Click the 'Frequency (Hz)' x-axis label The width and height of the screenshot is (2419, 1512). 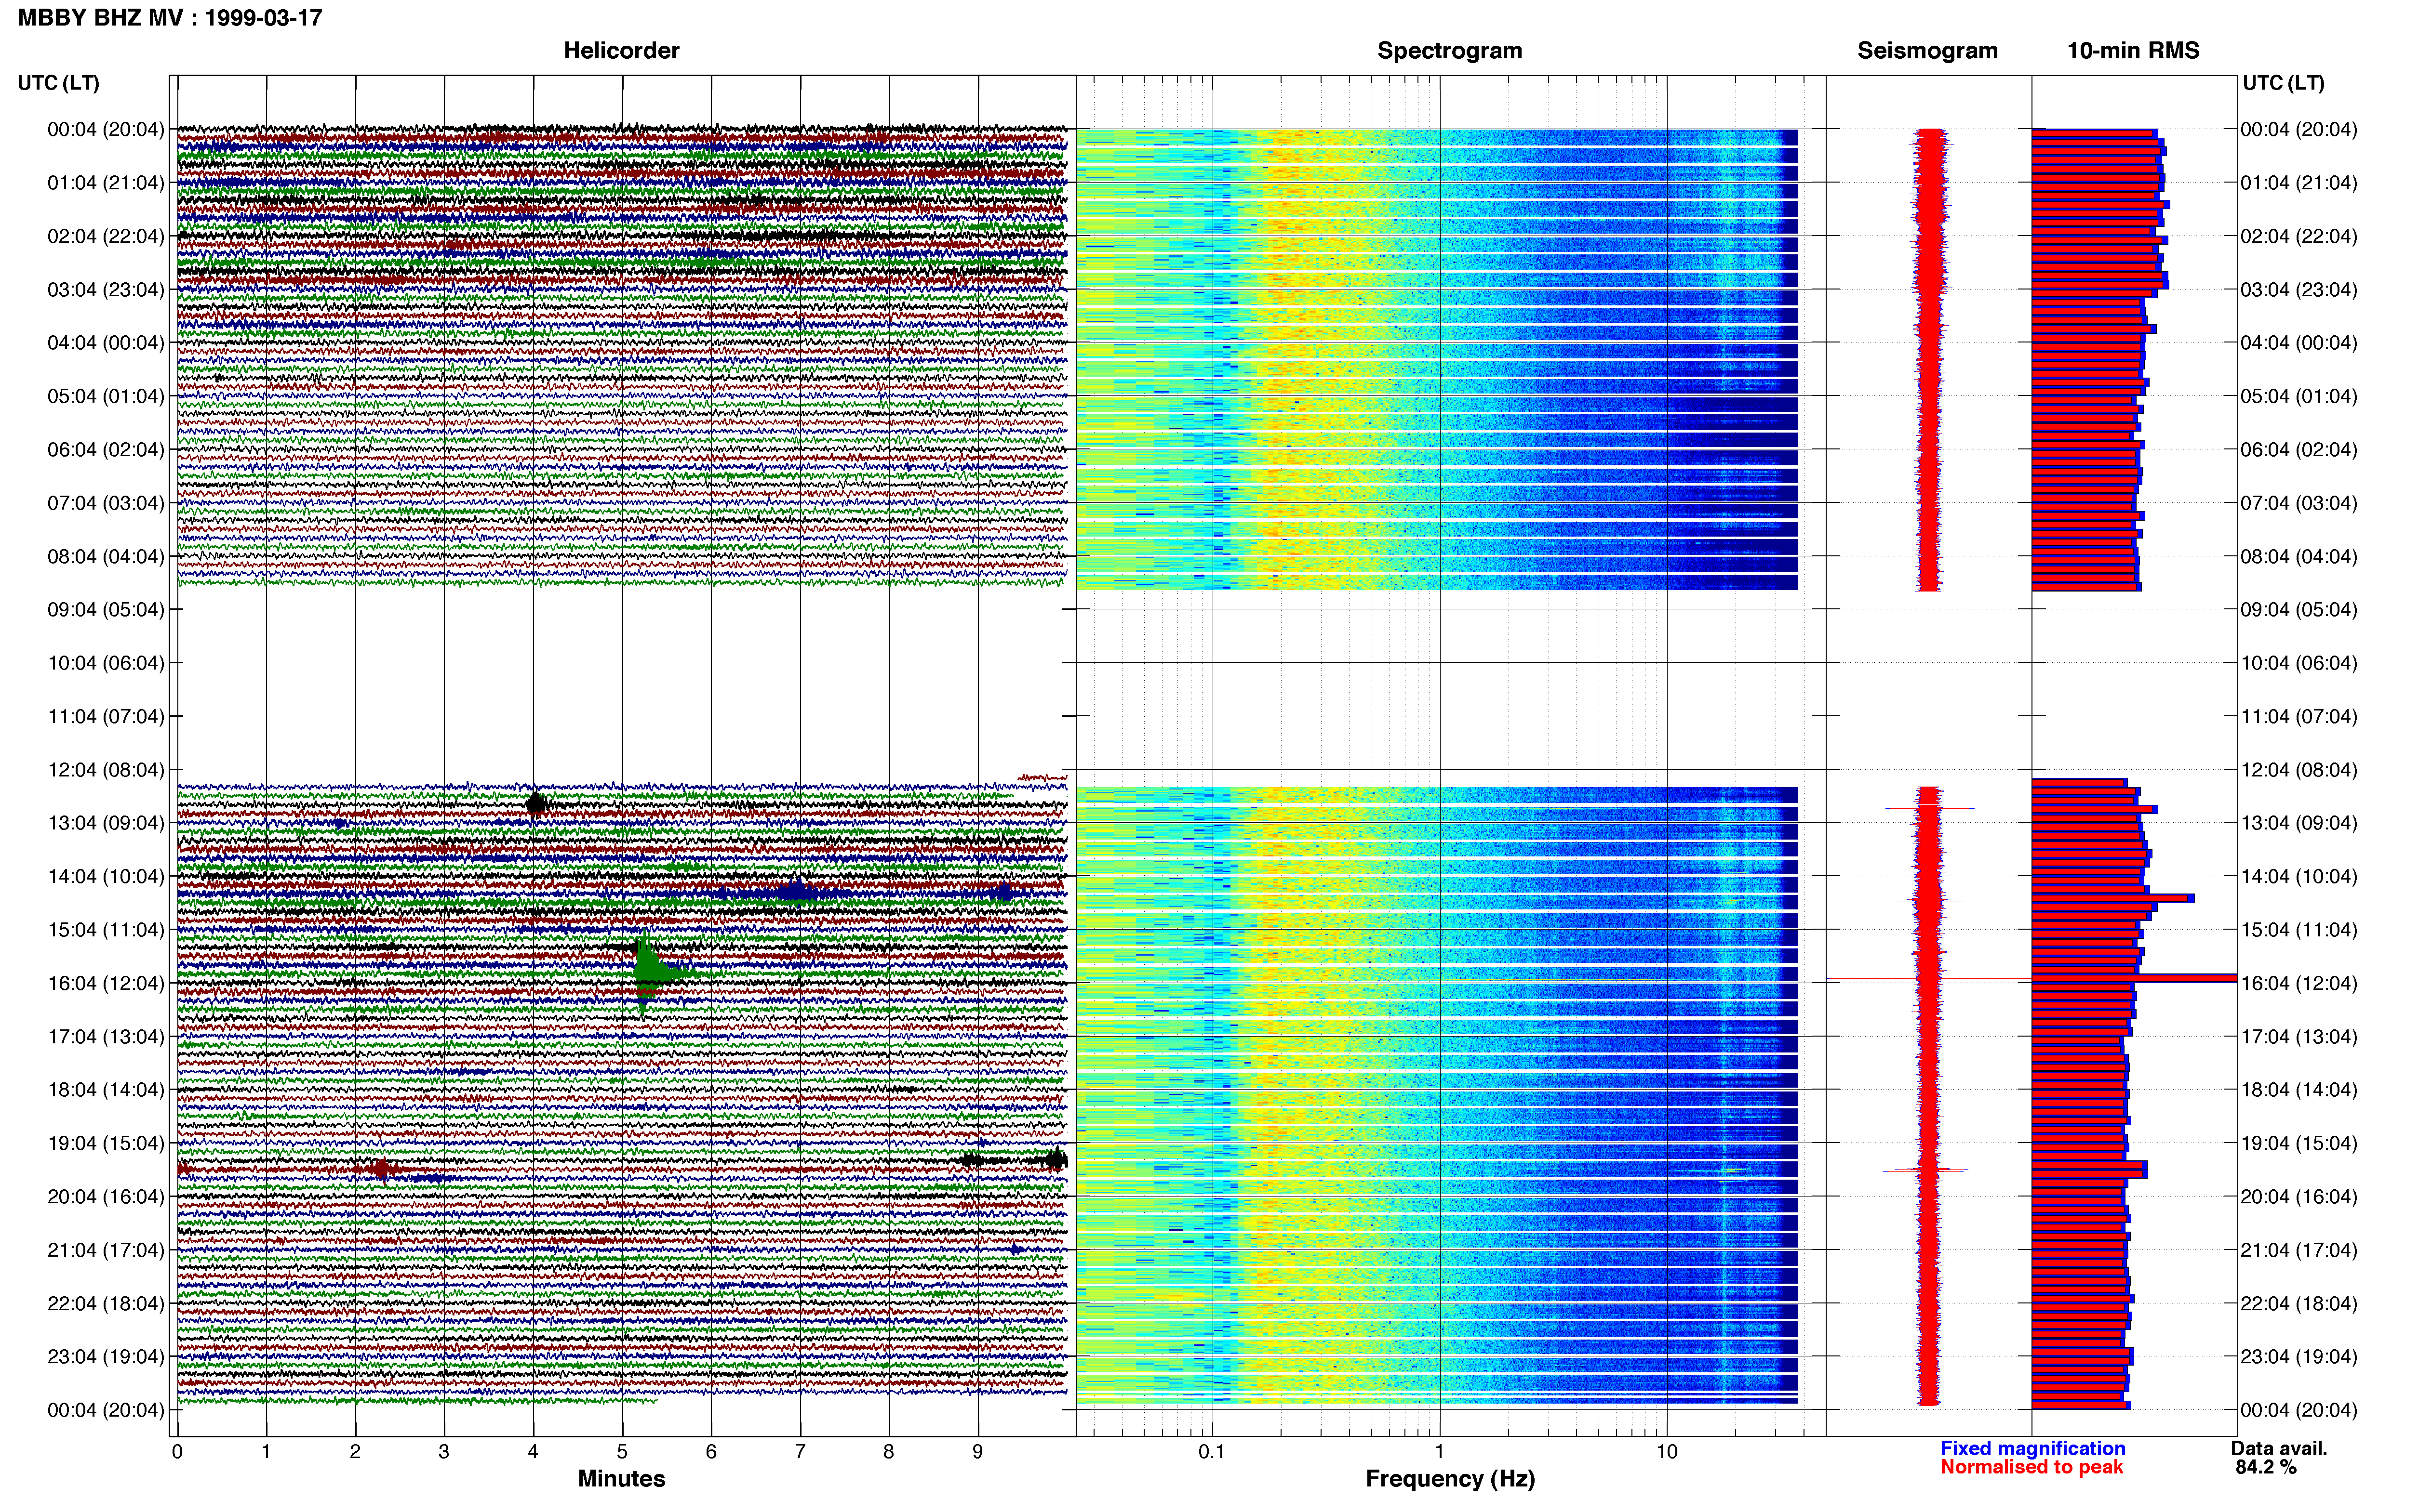point(1450,1479)
